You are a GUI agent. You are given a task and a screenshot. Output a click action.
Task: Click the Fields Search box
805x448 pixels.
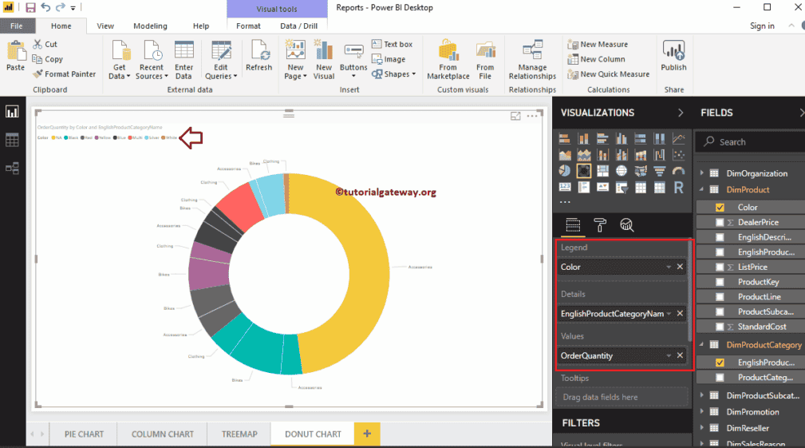tap(751, 142)
